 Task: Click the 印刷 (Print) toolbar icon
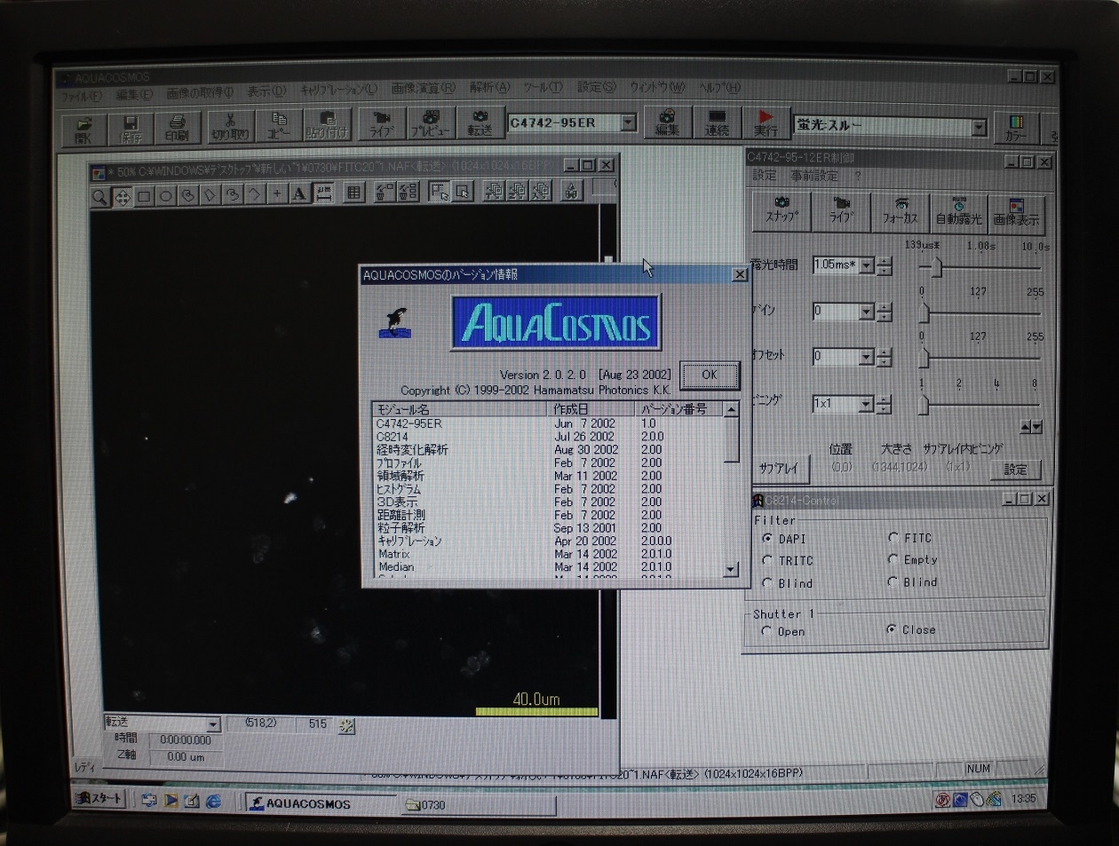coord(177,129)
